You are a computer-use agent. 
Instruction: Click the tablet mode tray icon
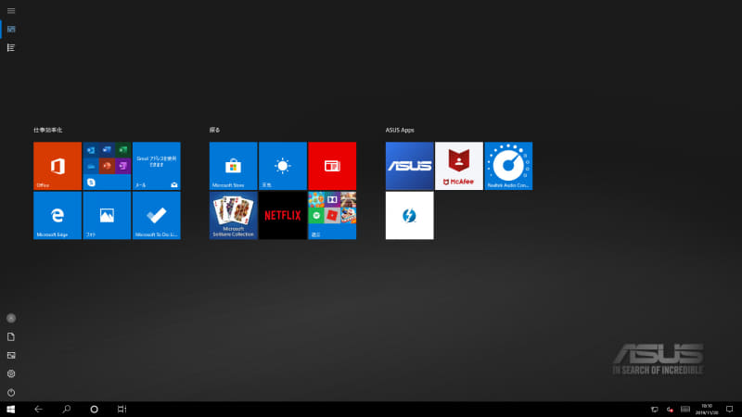(x=655, y=410)
